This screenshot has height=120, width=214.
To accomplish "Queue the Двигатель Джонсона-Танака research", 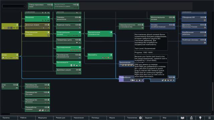I will (194, 26).
